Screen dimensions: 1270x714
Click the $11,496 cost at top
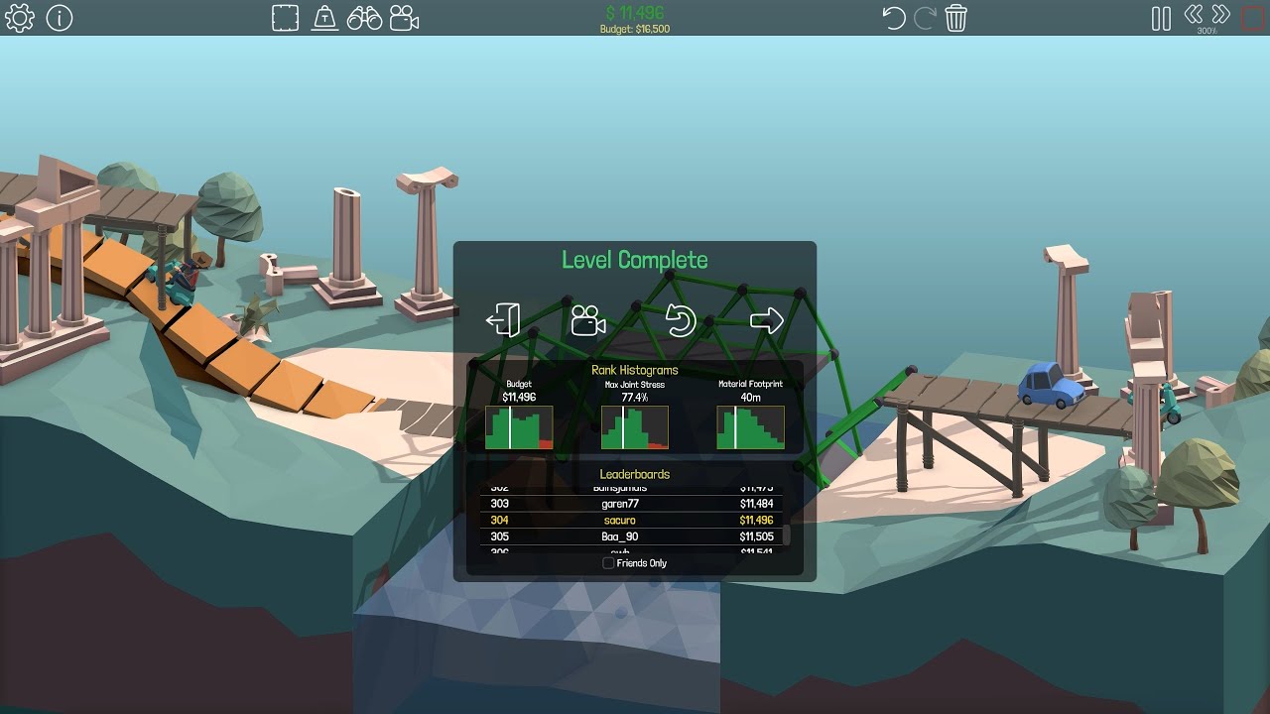coord(635,12)
